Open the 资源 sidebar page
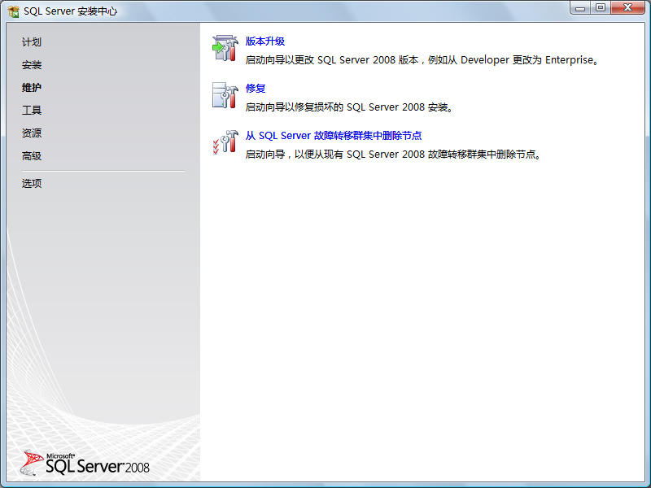This screenshot has height=488, width=651. click(x=32, y=133)
